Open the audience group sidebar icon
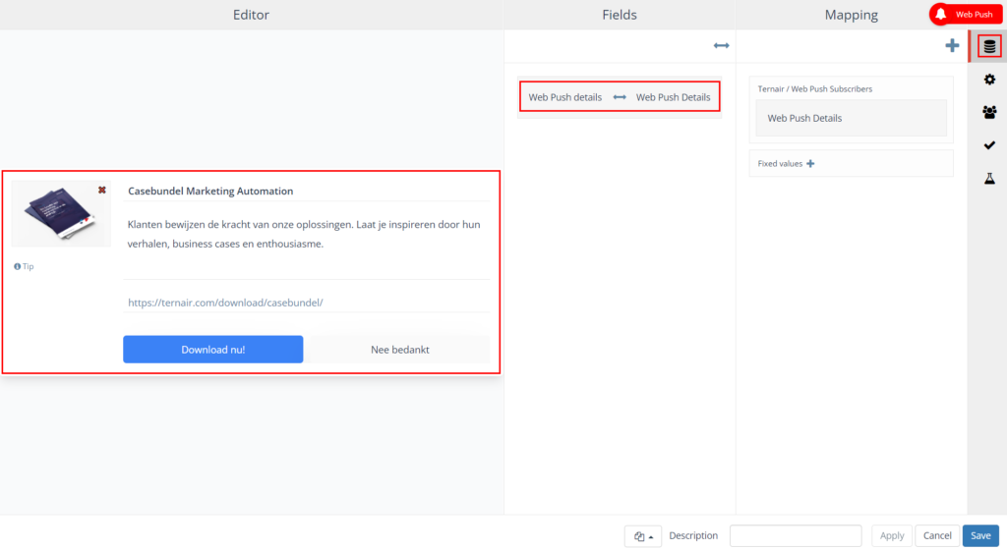 [989, 112]
